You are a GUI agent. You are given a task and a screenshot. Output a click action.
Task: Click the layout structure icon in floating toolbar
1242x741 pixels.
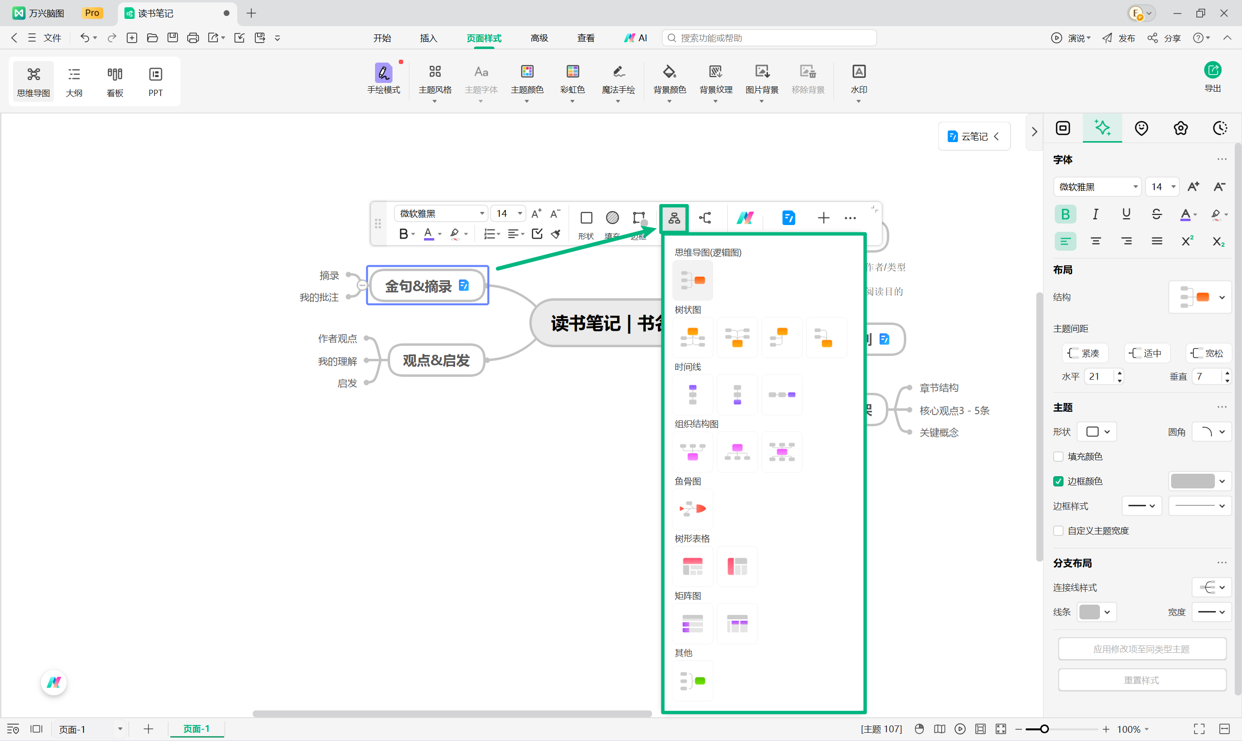point(674,218)
